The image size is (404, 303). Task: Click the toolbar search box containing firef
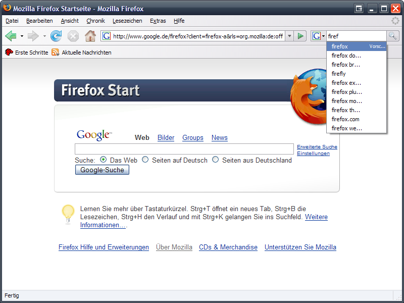(357, 36)
